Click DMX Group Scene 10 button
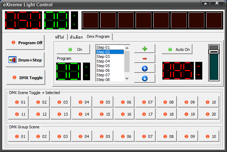The height and width of the screenshot is (152, 227). [209, 136]
